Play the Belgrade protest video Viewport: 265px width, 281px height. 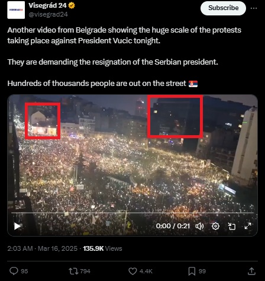pos(17,226)
